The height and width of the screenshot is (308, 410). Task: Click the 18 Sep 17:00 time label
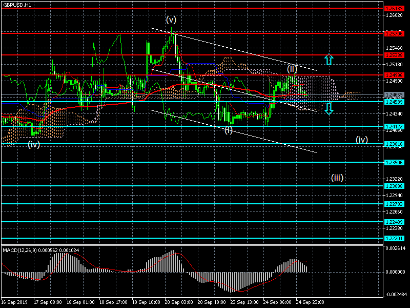point(113,302)
